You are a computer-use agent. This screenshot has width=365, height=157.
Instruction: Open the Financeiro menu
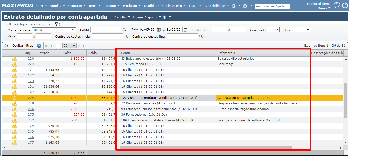pos(176,6)
